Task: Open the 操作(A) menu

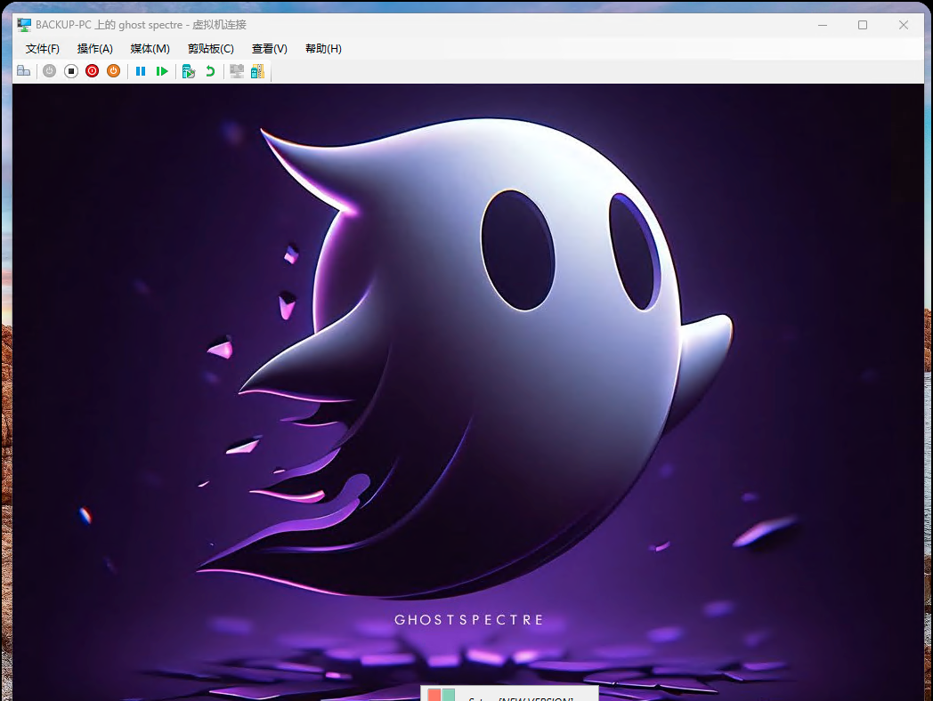Action: click(94, 49)
